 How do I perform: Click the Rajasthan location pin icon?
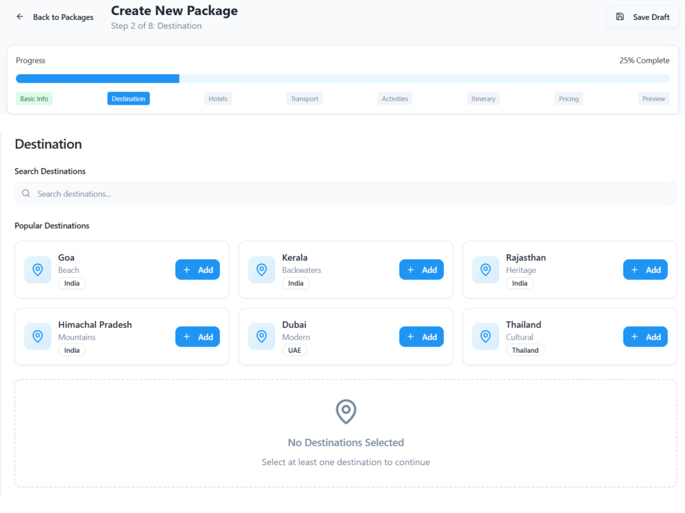[x=486, y=269]
